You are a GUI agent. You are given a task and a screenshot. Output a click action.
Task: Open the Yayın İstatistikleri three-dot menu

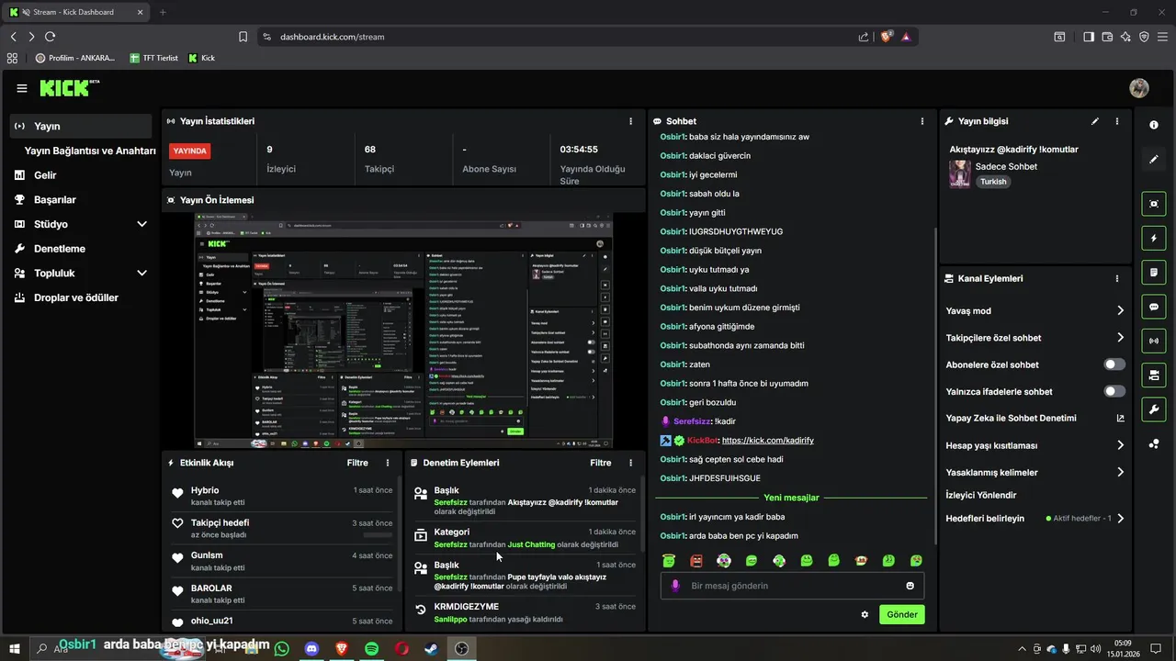[630, 121]
